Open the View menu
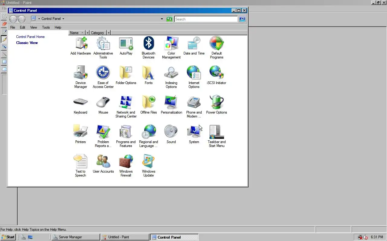This screenshot has width=387, height=241. click(x=34, y=27)
